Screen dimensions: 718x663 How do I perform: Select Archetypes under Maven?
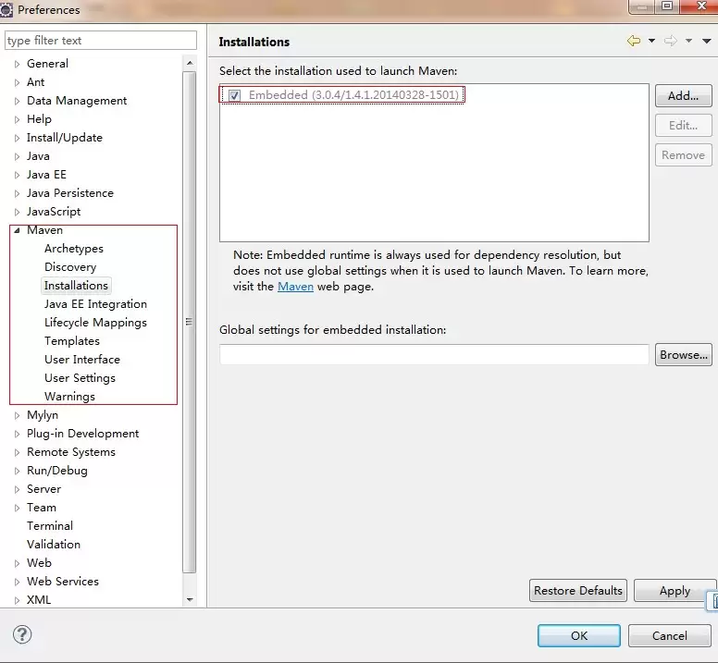point(74,249)
